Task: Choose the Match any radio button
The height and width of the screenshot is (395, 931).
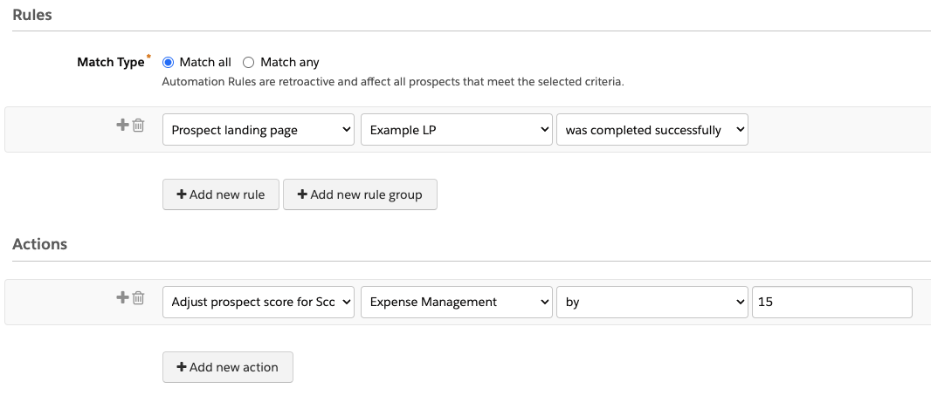Action: click(x=248, y=62)
